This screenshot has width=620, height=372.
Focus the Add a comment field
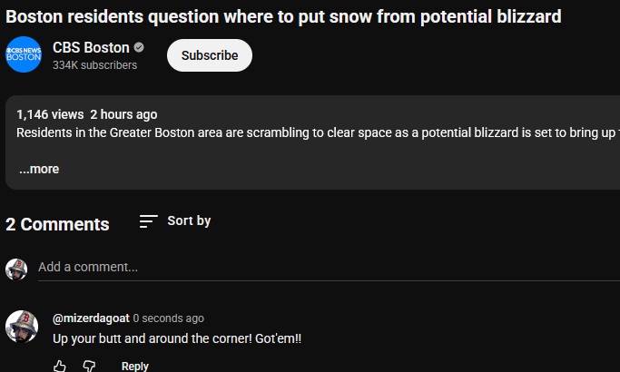click(272, 267)
